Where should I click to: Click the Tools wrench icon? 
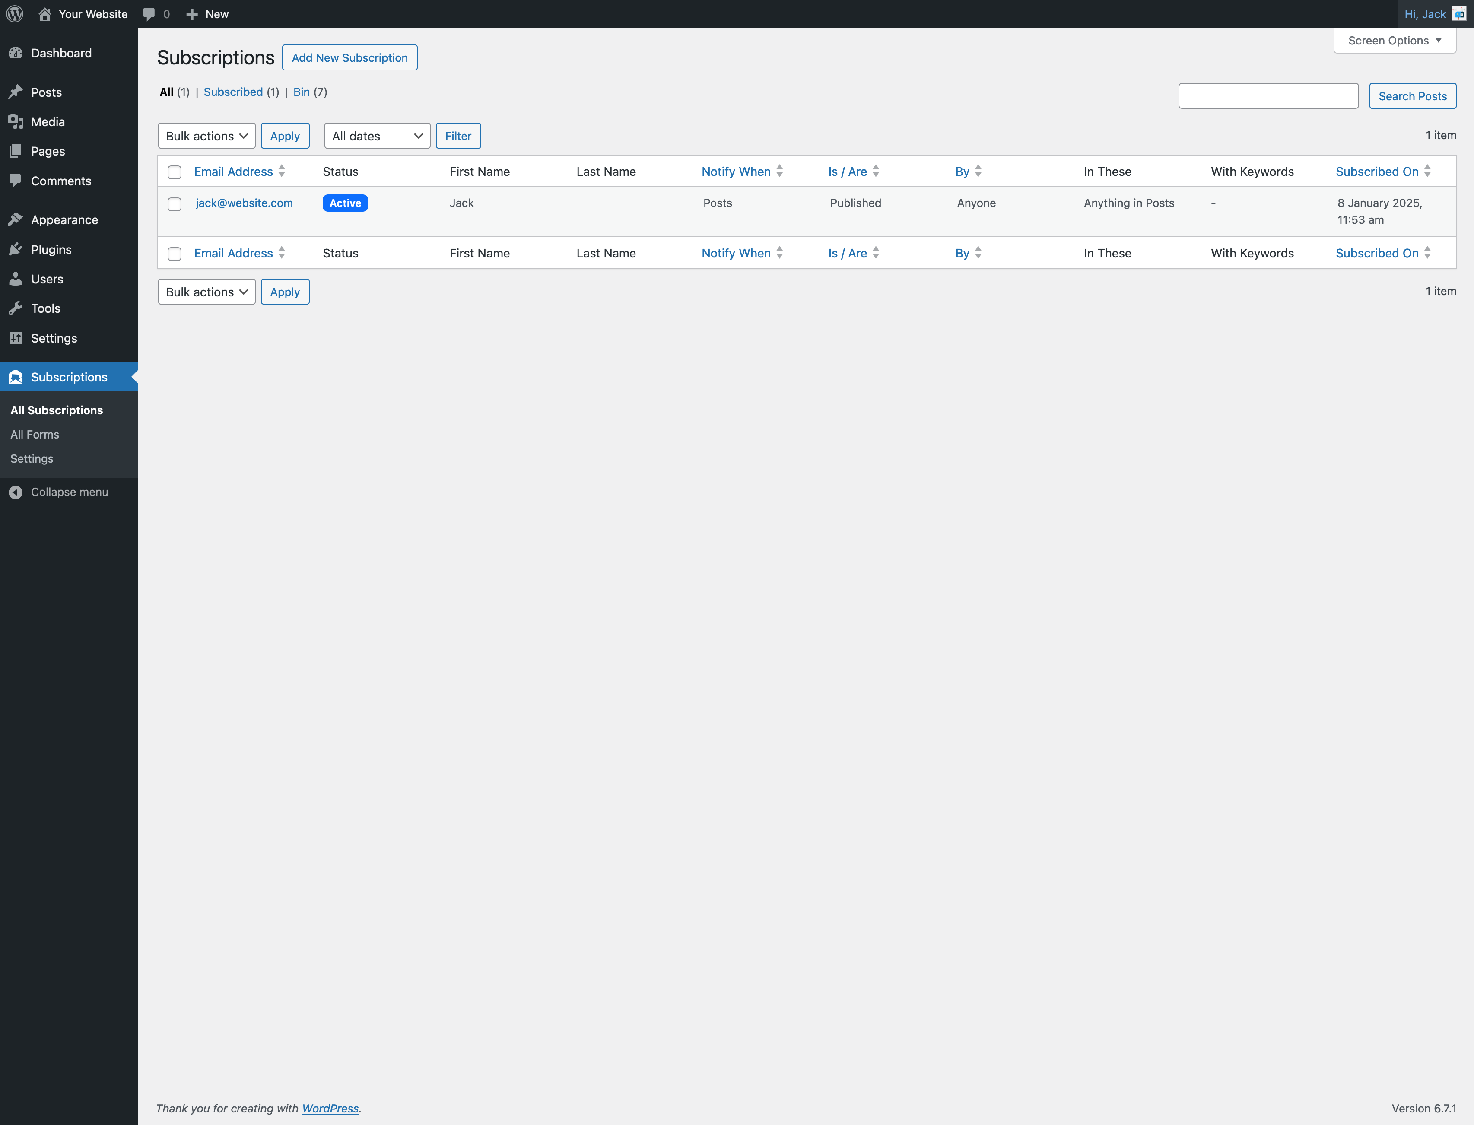(x=16, y=308)
